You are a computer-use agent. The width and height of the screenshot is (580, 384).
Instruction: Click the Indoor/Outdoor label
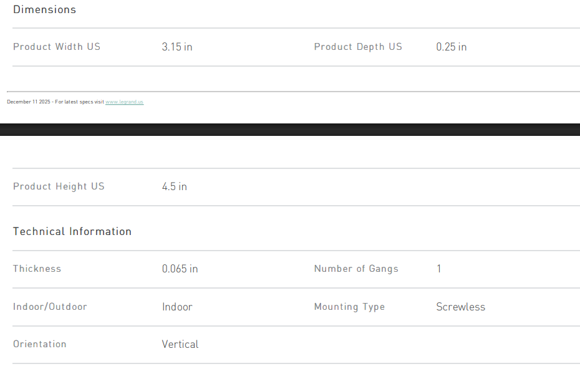50,307
